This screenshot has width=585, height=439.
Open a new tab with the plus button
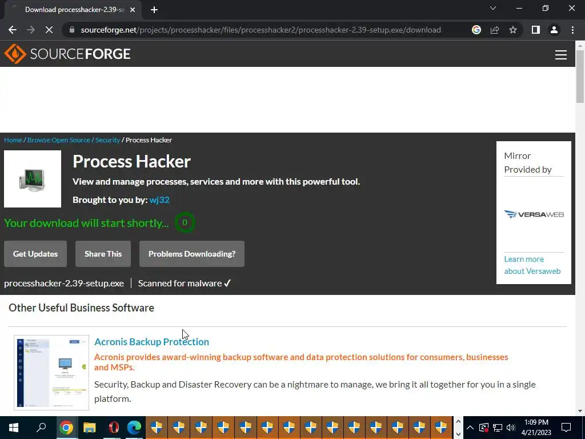pos(154,10)
